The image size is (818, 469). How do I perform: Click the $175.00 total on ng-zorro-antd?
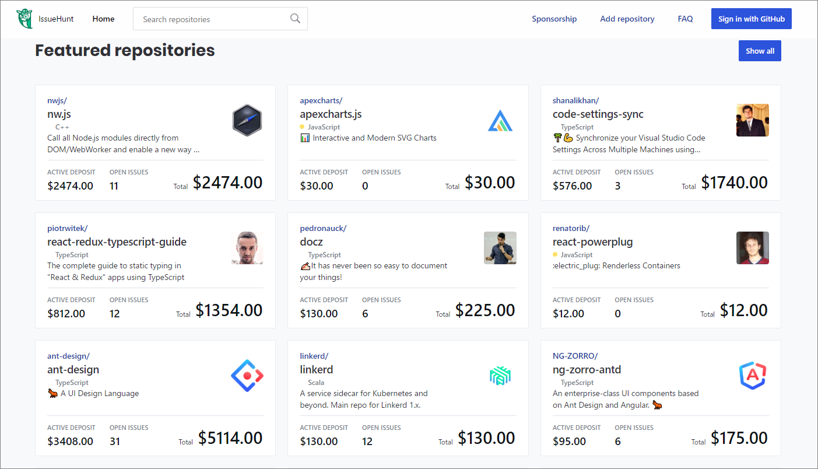[739, 437]
